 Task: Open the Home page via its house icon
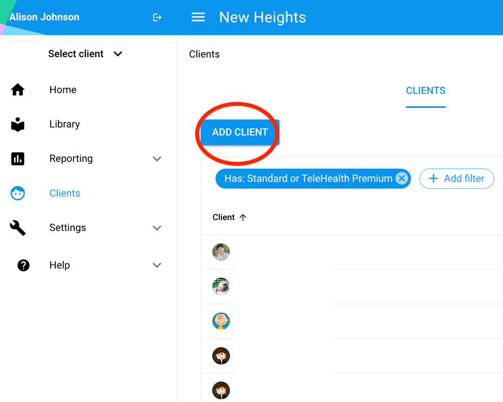tap(18, 90)
